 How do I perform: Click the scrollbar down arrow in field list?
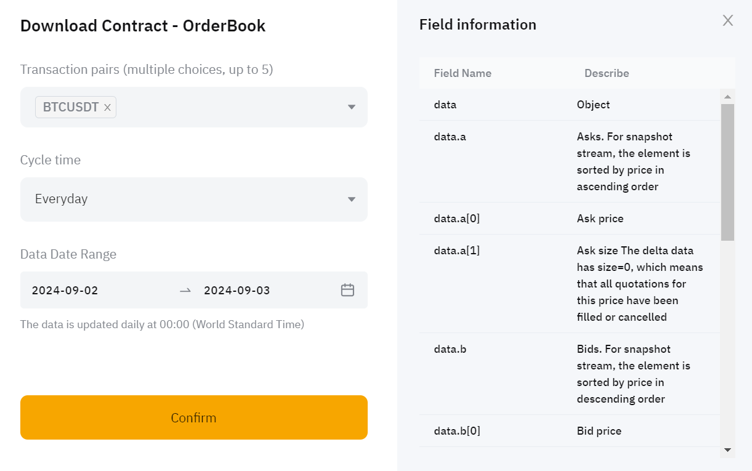(727, 451)
